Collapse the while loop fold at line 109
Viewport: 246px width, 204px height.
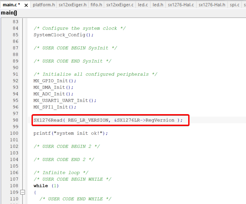pos(23,193)
